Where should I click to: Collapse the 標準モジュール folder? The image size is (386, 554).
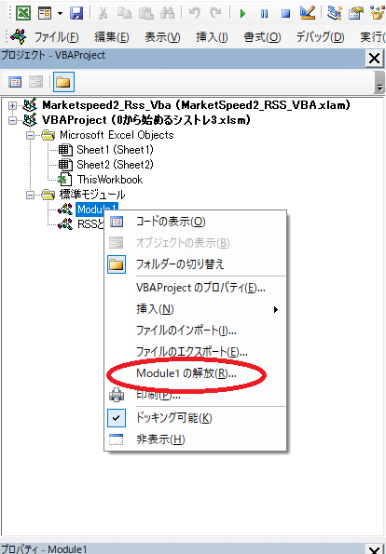pos(31,195)
